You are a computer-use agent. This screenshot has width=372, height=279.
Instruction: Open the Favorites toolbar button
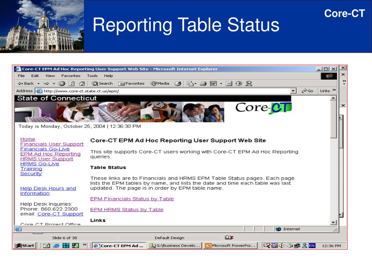click(132, 84)
